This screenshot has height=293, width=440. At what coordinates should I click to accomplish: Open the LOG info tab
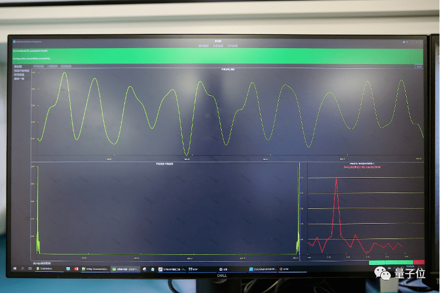[232, 45]
